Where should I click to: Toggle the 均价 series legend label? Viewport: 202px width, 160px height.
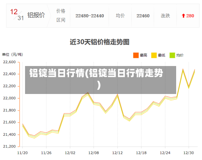pos(180,55)
